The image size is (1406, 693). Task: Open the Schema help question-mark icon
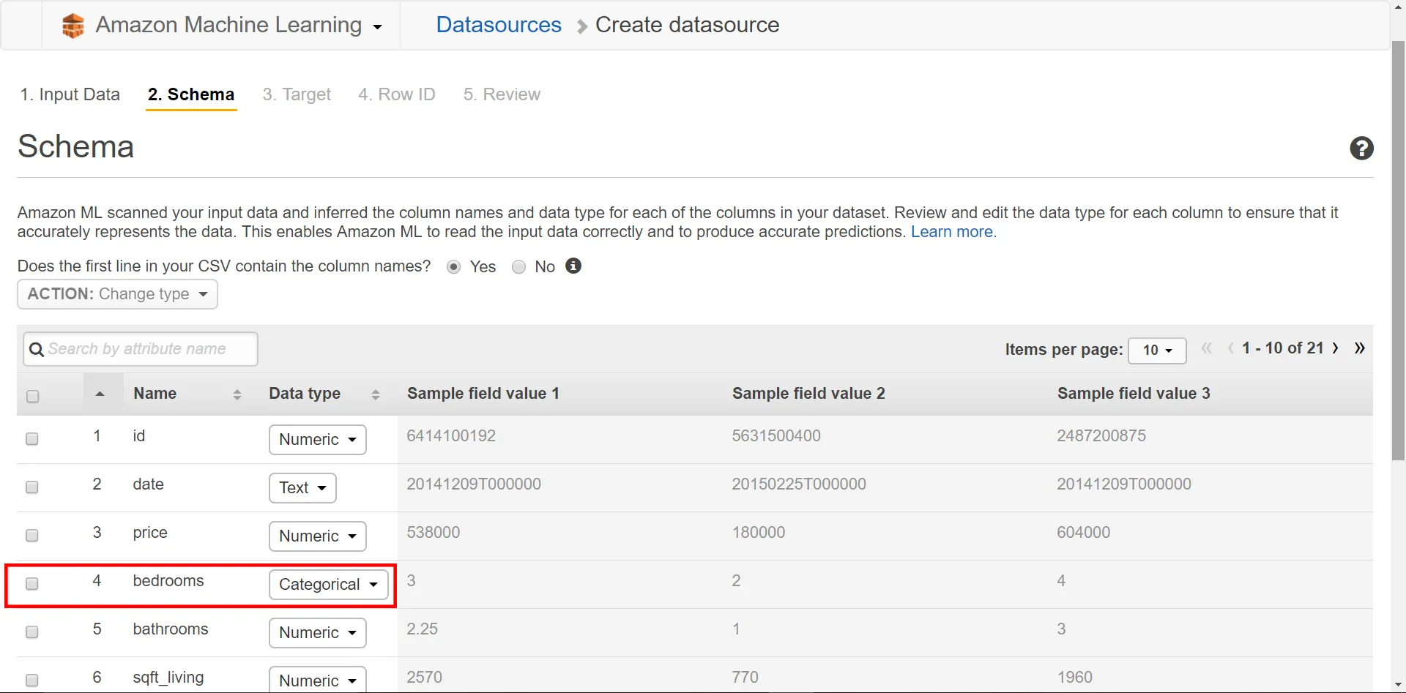point(1361,149)
